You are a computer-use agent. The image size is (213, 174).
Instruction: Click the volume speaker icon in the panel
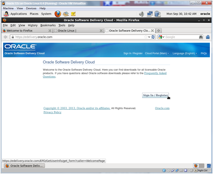click(141, 14)
